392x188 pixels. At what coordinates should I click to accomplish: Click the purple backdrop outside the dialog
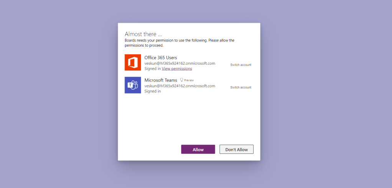58,96
